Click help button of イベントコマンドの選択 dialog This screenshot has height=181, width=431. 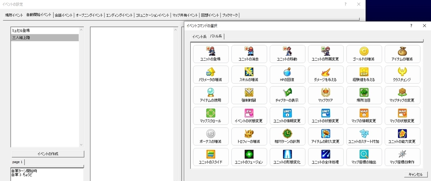click(x=411, y=26)
